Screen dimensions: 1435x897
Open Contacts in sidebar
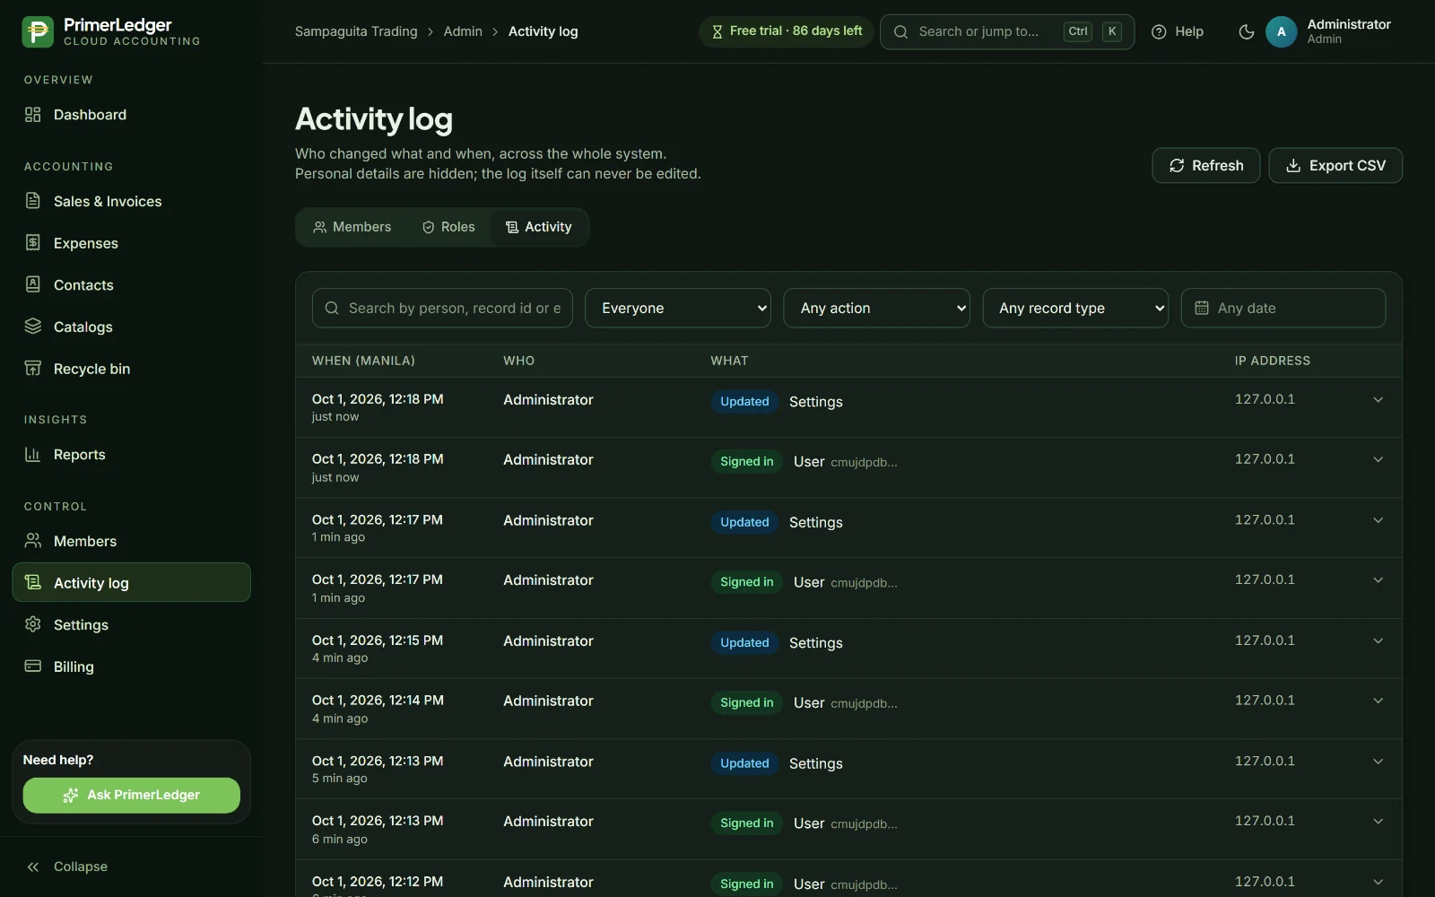(x=131, y=285)
